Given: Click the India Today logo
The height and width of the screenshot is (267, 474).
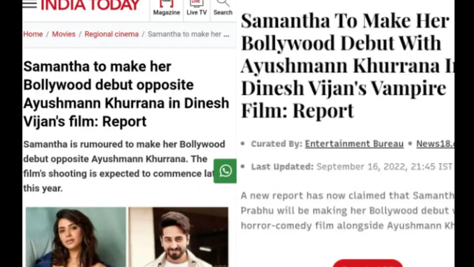Looking at the screenshot, I should pos(90,5).
